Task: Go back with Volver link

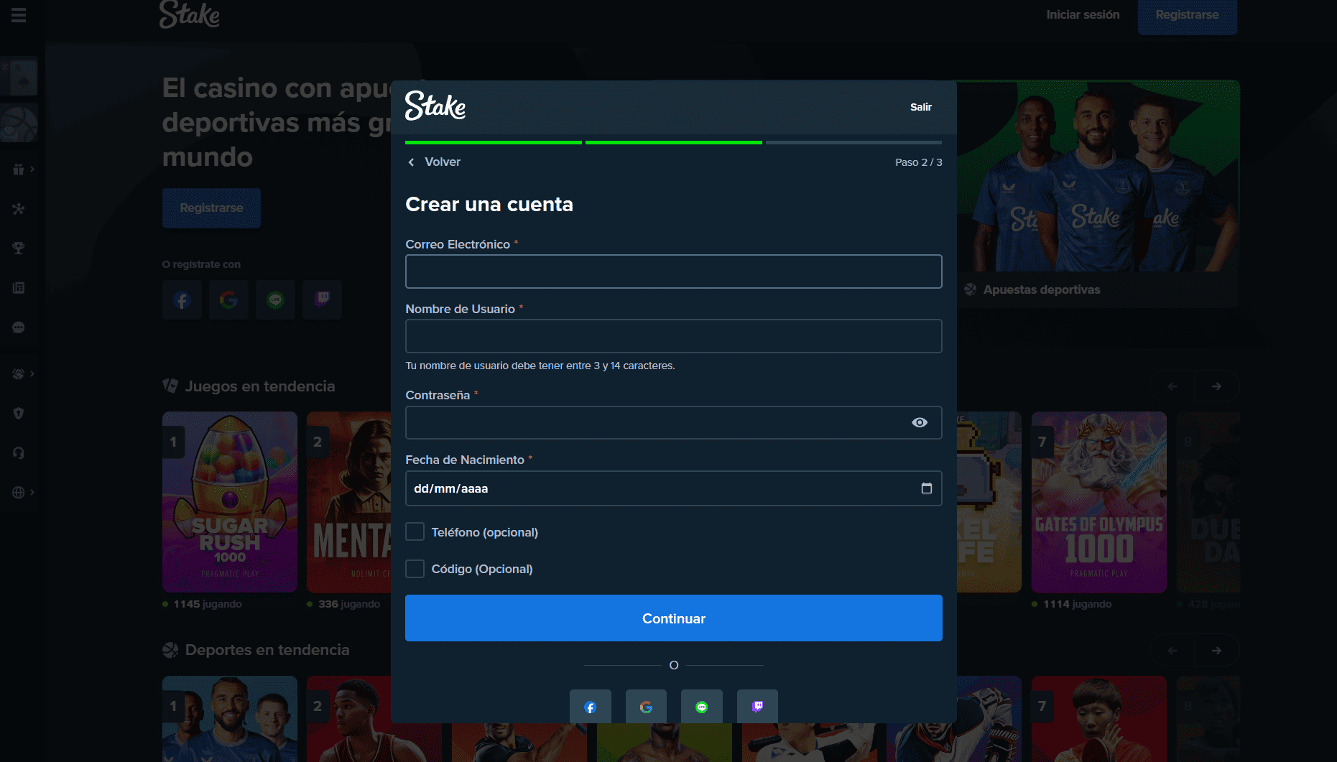Action: coord(435,162)
